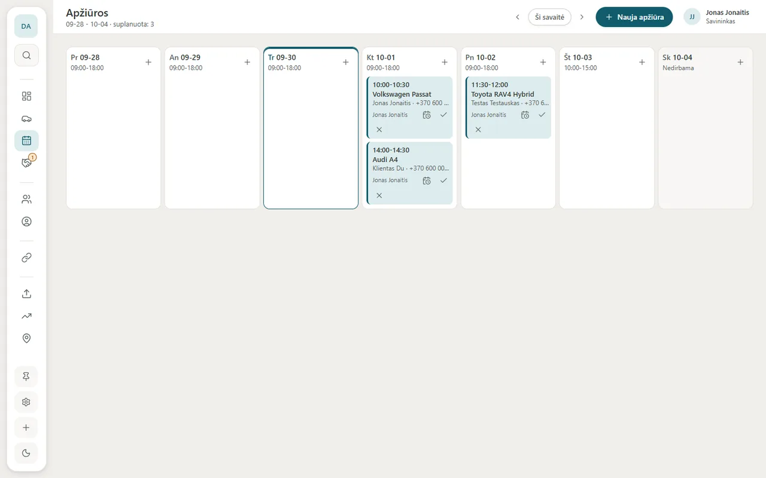766x478 pixels.
Task: Open the Volkswagen Passat card title
Action: click(x=402, y=94)
